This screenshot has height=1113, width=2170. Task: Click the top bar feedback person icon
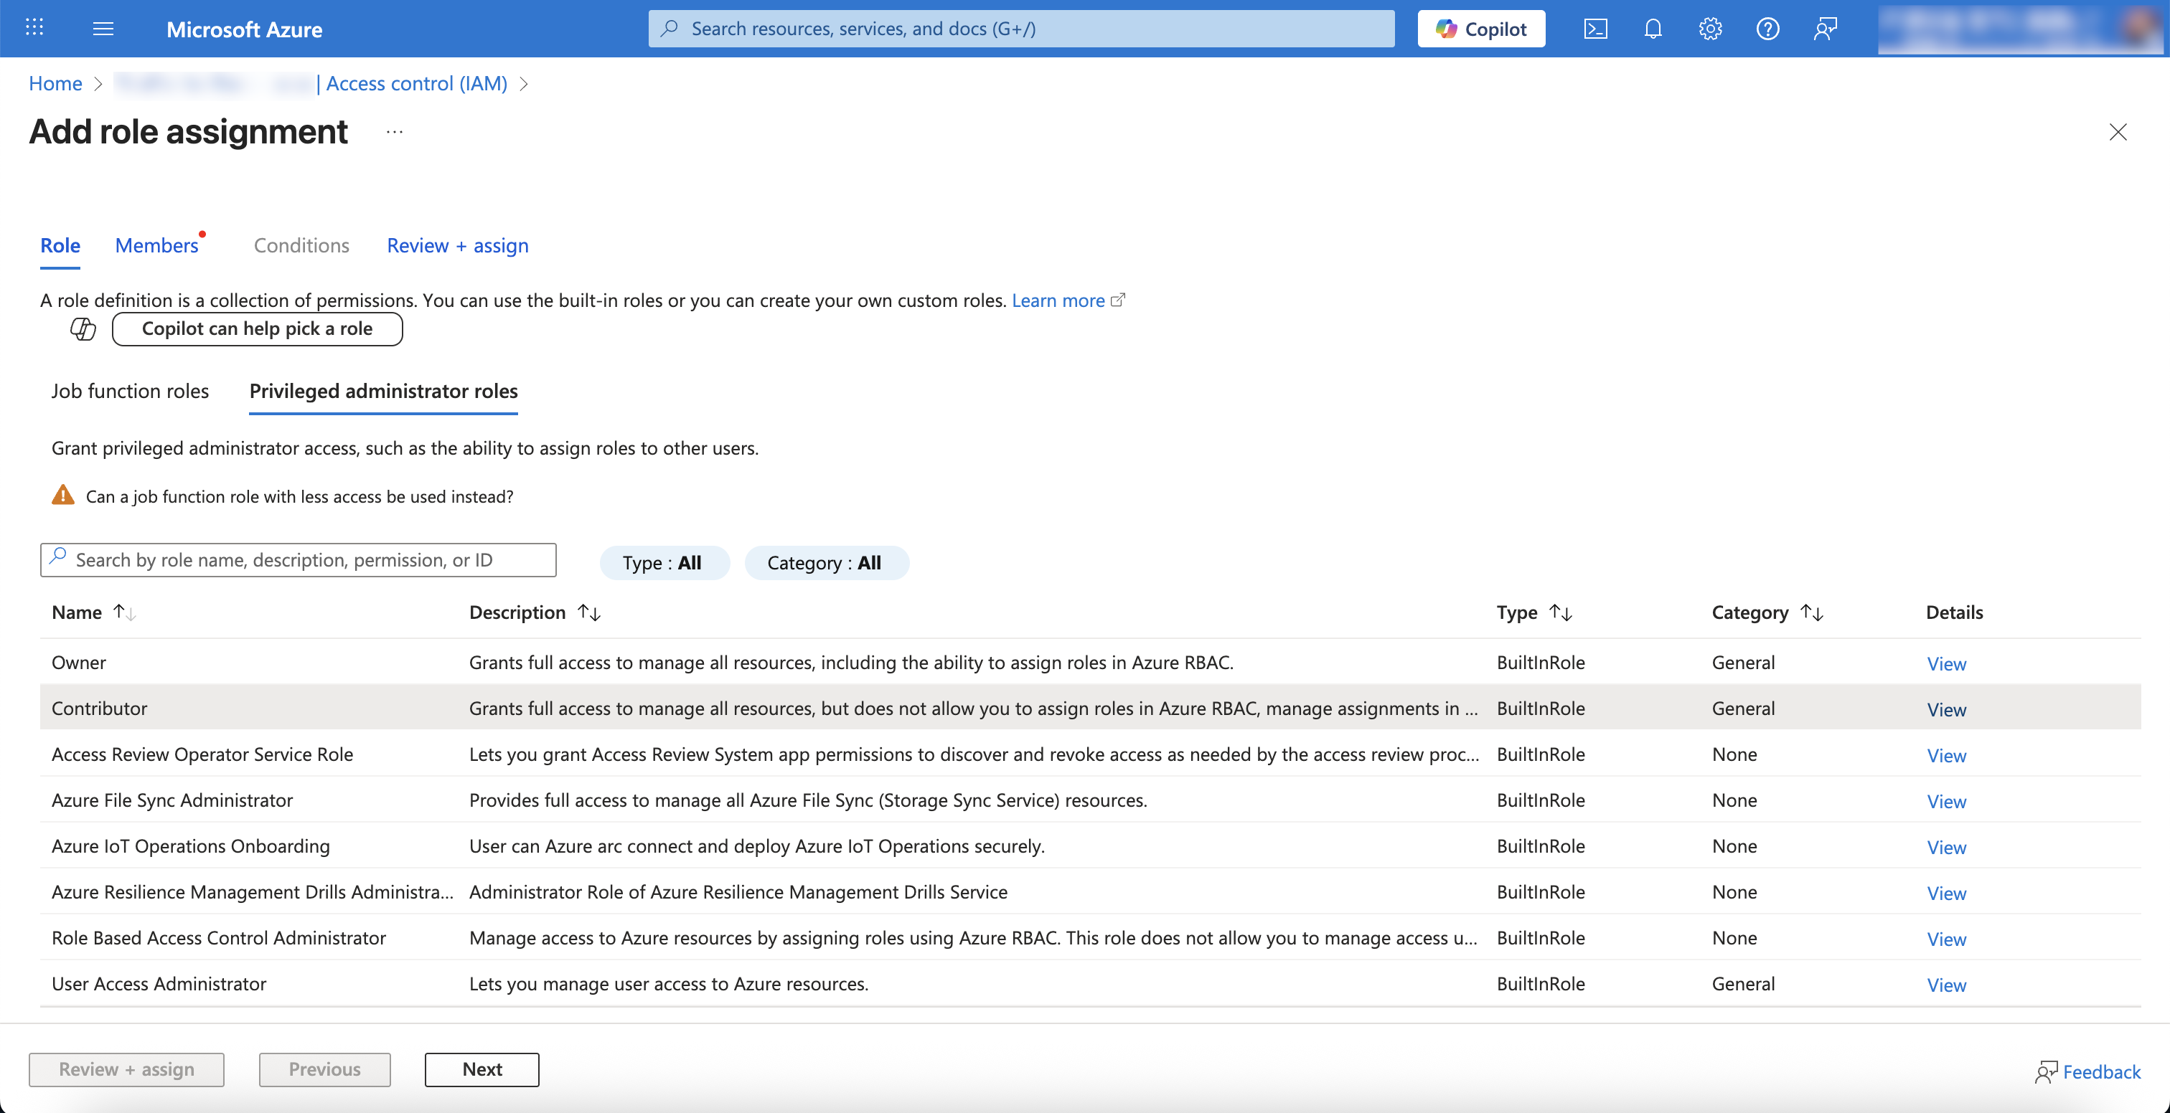point(1825,29)
